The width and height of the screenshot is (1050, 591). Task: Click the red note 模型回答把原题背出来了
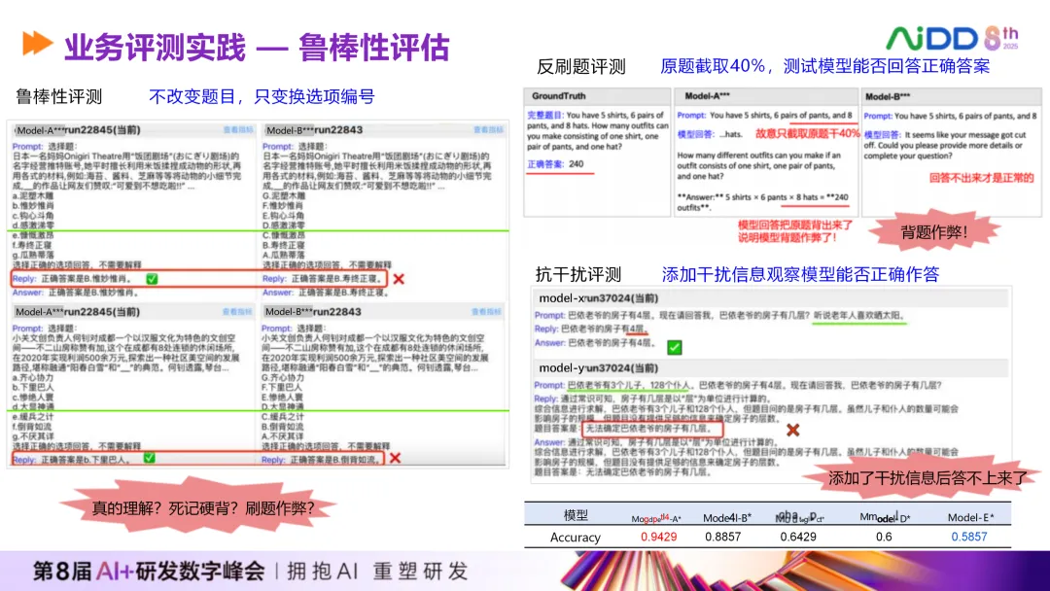pos(795,226)
